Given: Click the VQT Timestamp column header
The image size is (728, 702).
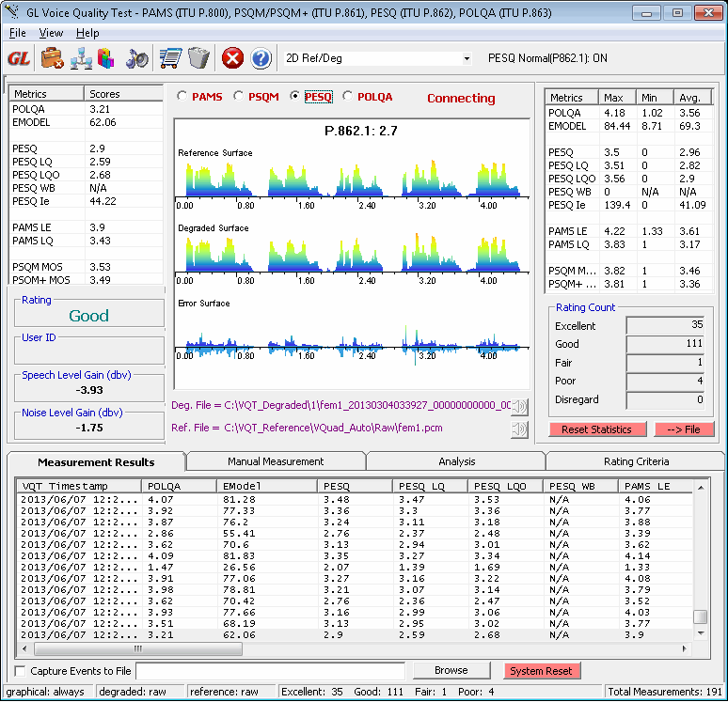Looking at the screenshot, I should pos(79,486).
